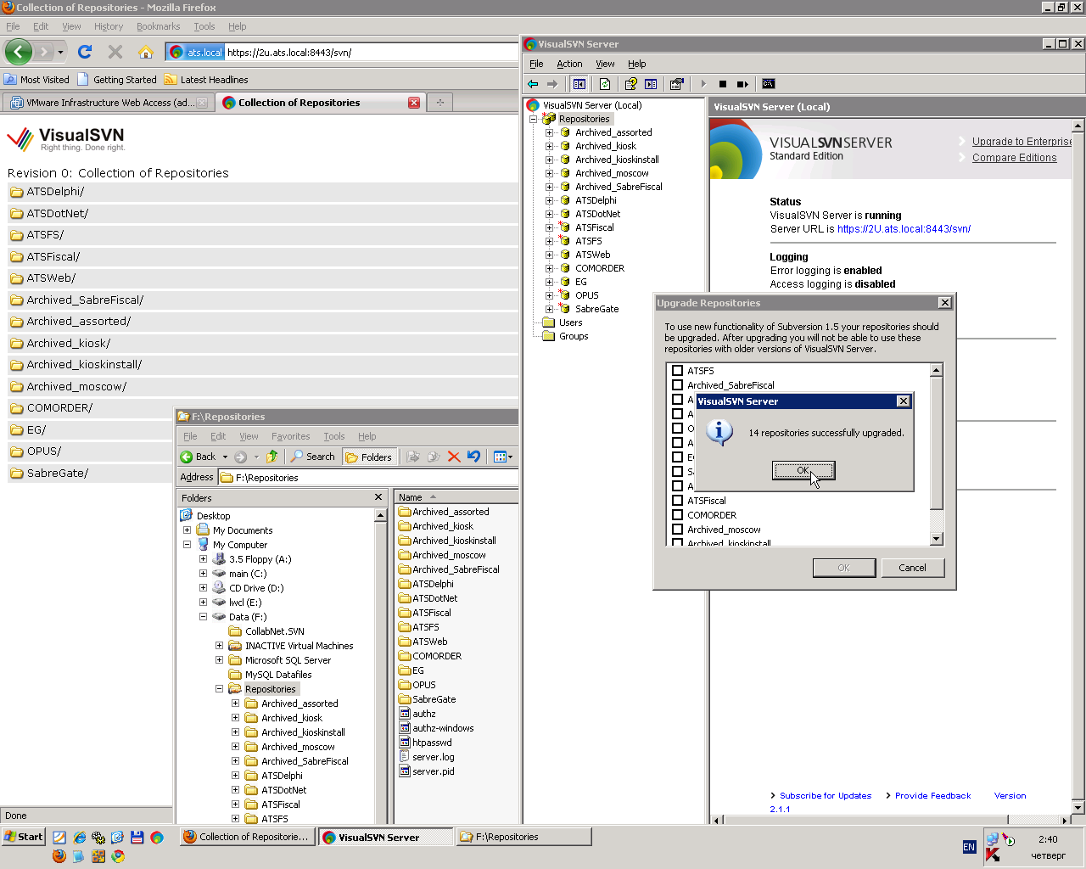Click the Search button in Explorer toolbar

(312, 457)
